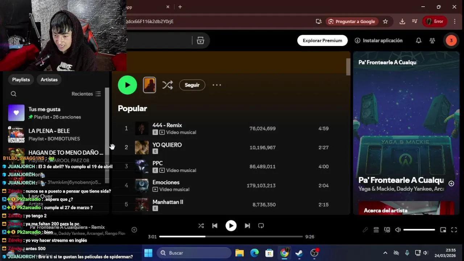Open Chrome media controls icon
This screenshot has height=261, width=464.
415,21
